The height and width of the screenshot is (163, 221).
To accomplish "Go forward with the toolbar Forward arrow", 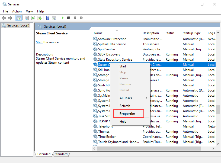I will 10,18.
